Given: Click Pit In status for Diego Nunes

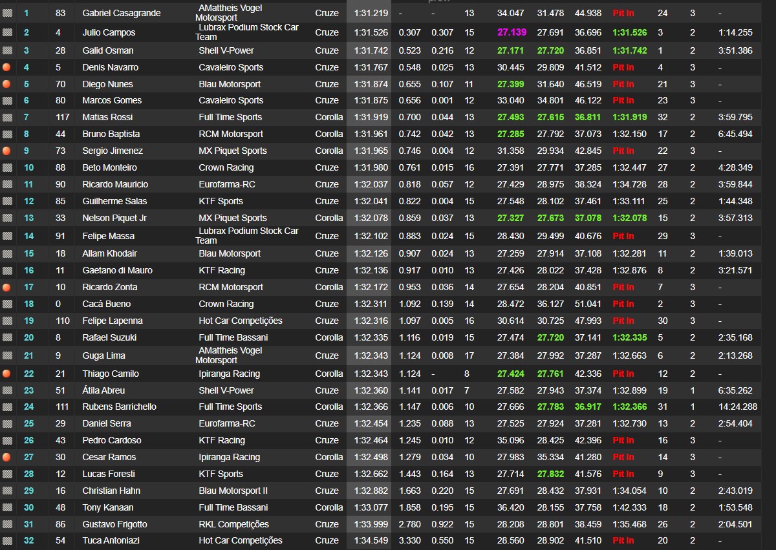Looking at the screenshot, I should [623, 84].
